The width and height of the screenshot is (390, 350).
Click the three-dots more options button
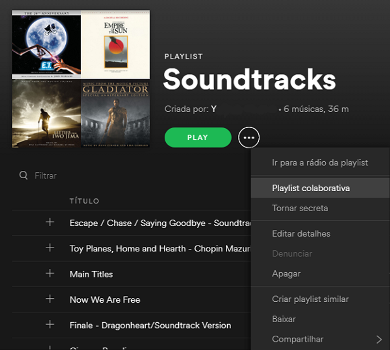coord(249,138)
